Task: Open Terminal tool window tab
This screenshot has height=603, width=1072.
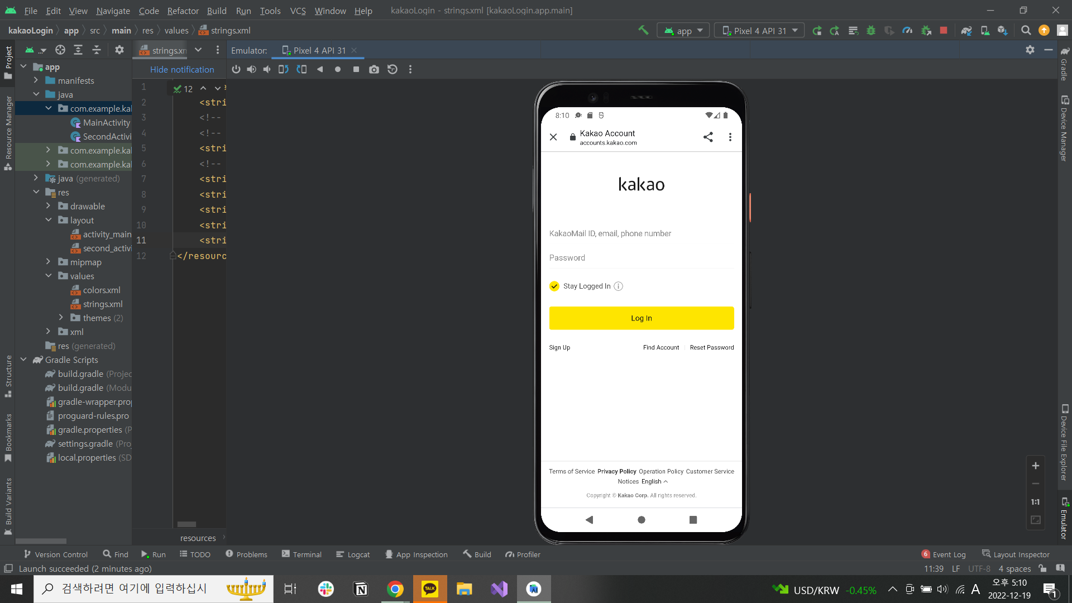Action: tap(301, 554)
